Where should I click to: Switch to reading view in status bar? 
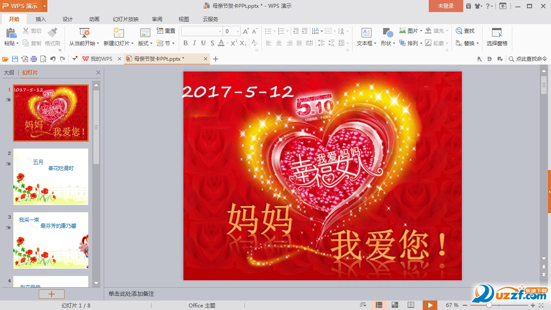(x=411, y=305)
